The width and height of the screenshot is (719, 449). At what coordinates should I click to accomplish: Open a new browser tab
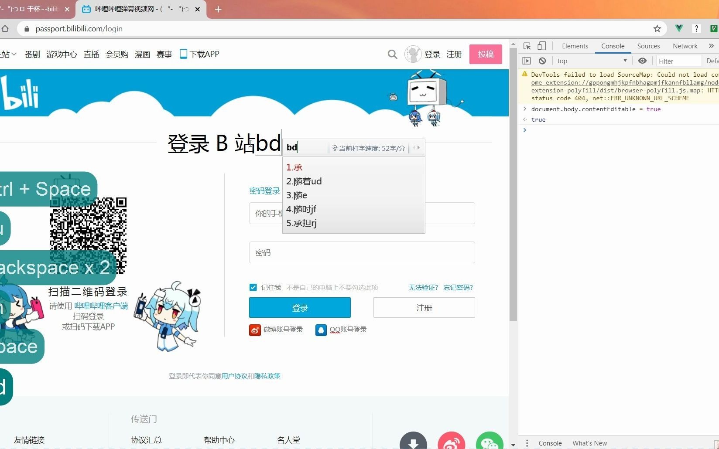point(218,9)
